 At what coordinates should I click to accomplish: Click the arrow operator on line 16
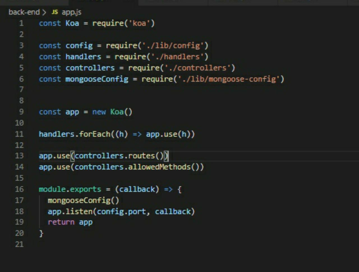[x=168, y=189]
